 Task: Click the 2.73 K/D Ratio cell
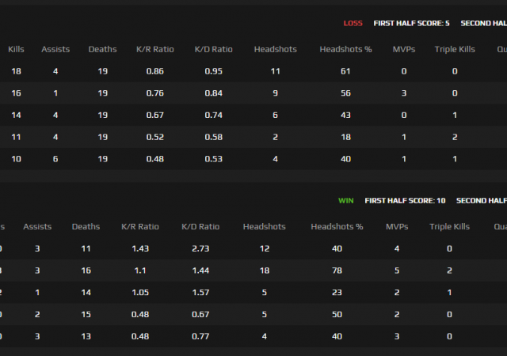pos(200,248)
